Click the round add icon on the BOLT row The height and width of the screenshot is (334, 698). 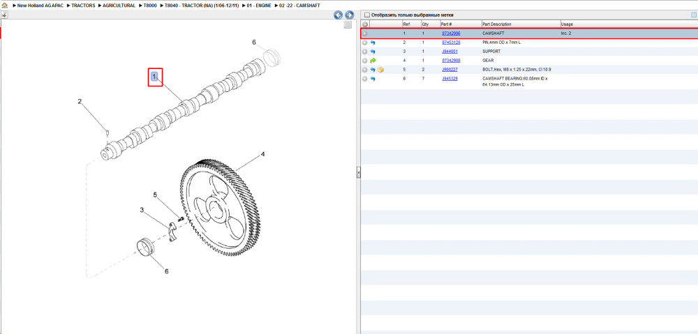coord(364,70)
